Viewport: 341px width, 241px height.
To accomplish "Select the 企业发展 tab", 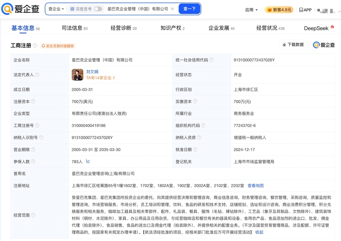I will click(221, 28).
